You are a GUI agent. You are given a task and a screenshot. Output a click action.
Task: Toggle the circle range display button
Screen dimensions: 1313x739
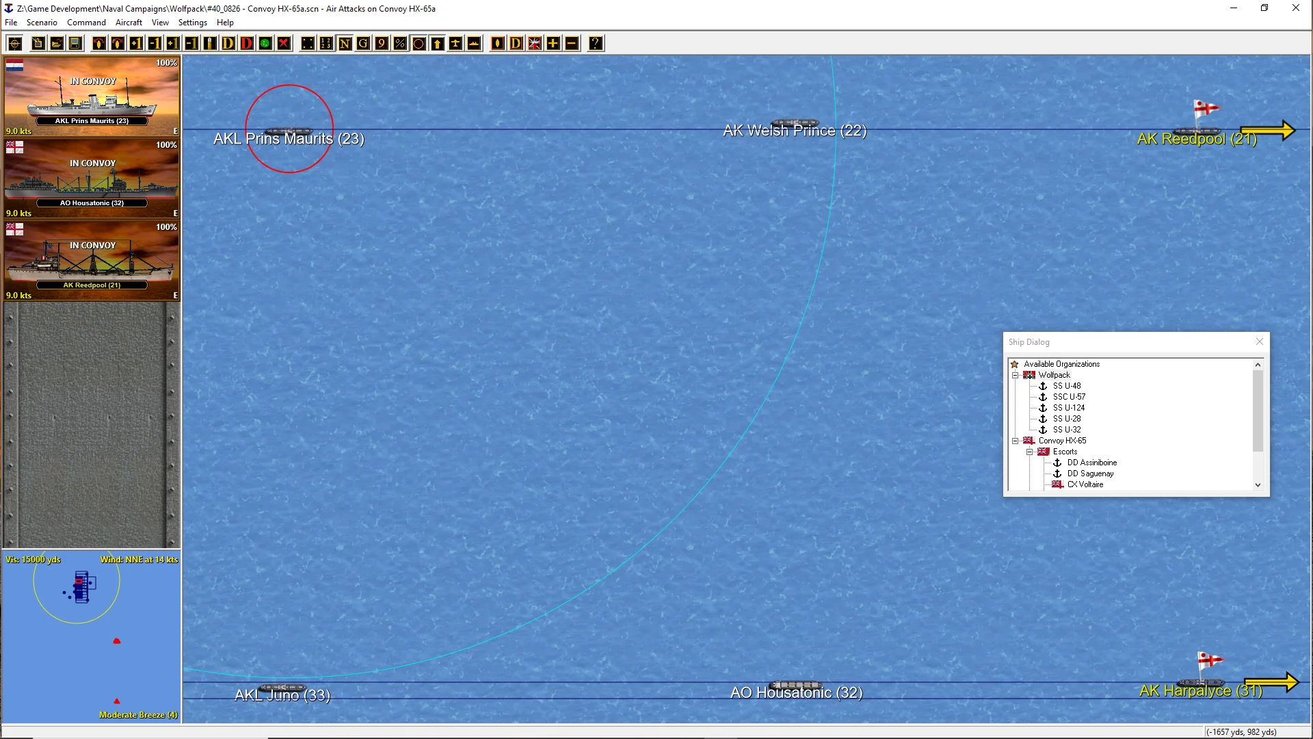coord(419,44)
